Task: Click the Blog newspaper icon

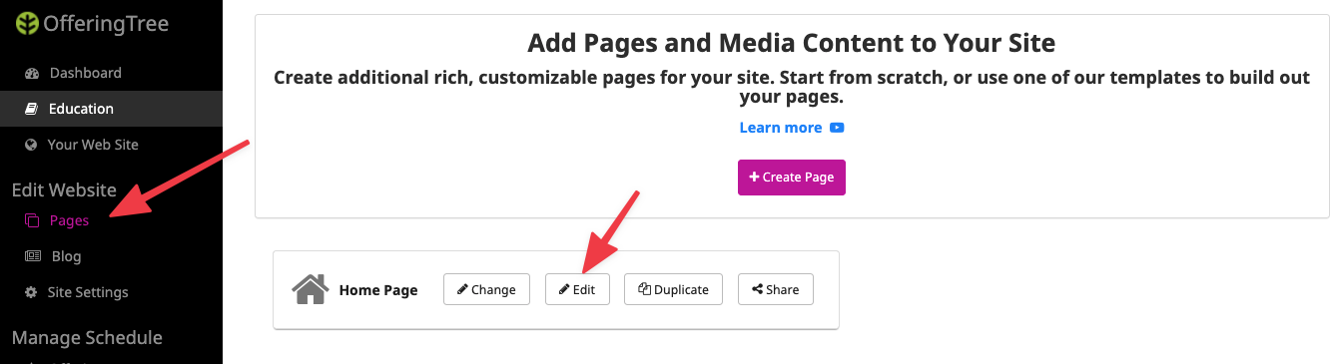Action: (x=33, y=256)
